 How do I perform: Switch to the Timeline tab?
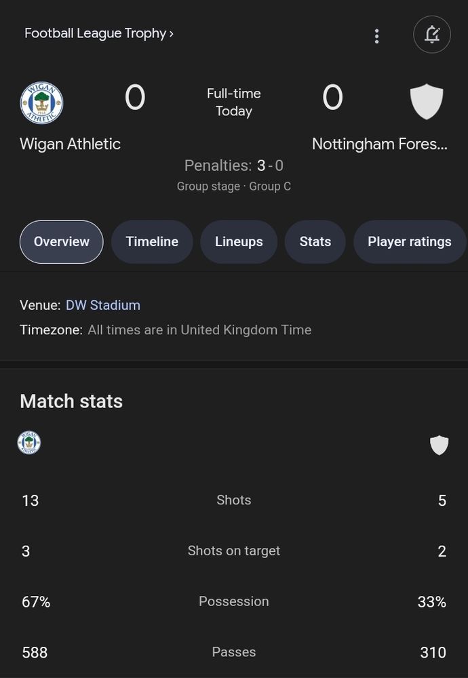152,242
